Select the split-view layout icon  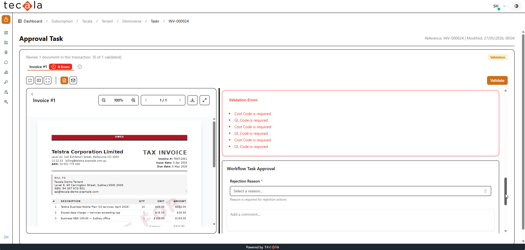click(39, 80)
